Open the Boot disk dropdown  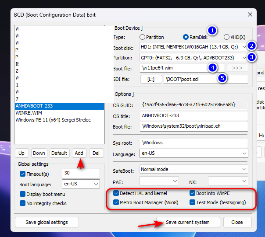click(x=193, y=47)
